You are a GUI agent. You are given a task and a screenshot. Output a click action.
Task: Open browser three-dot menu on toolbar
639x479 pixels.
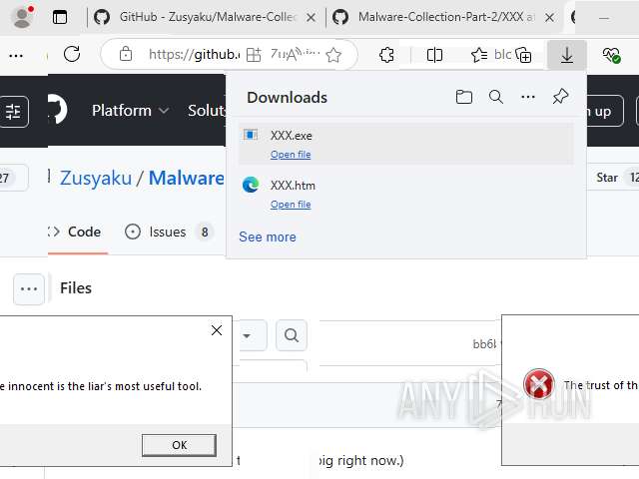(16, 55)
